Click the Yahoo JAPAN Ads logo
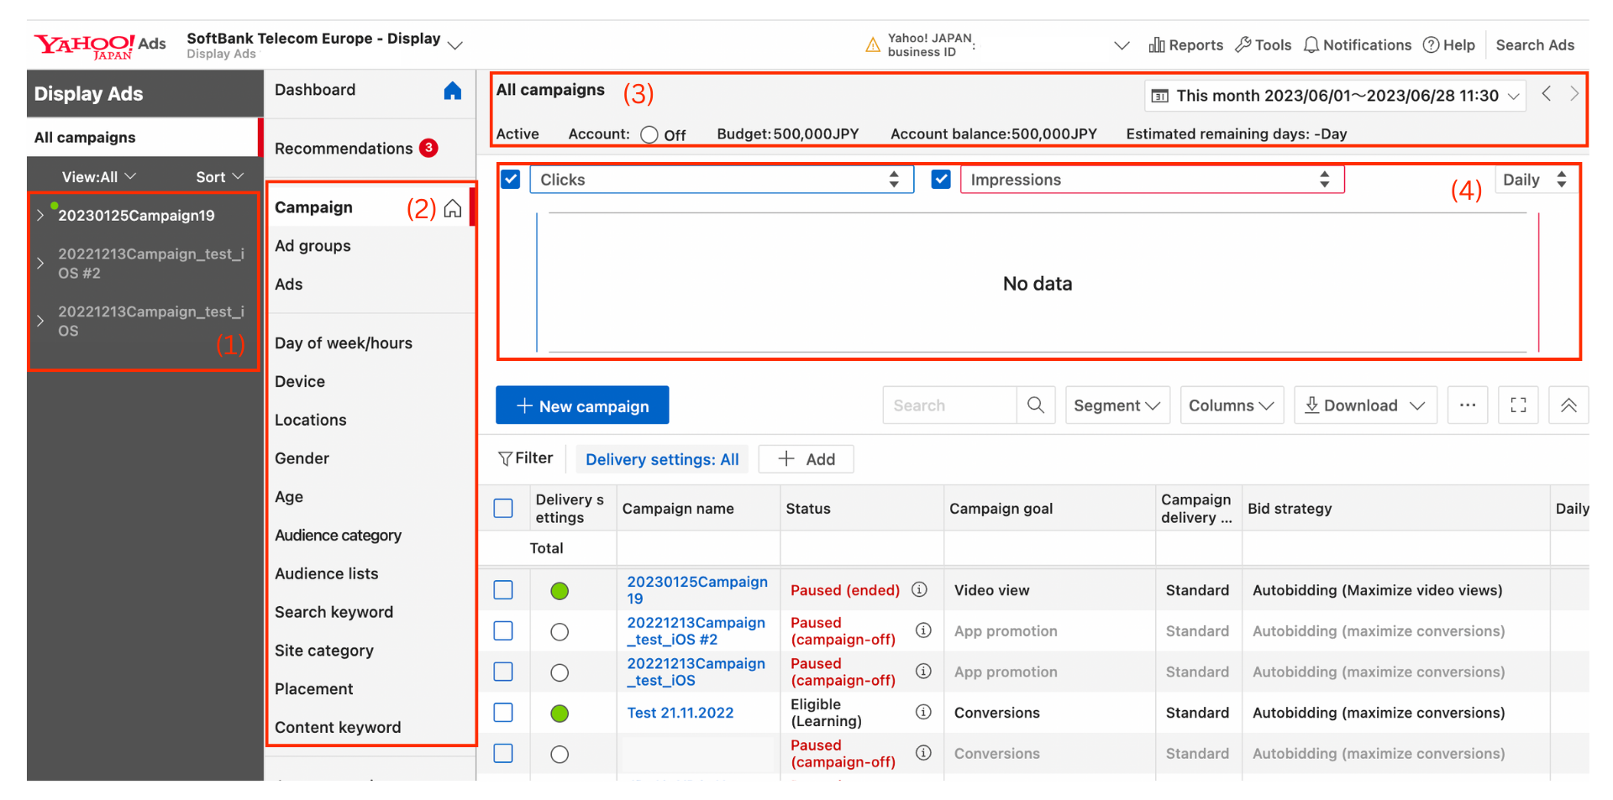 [x=100, y=45]
